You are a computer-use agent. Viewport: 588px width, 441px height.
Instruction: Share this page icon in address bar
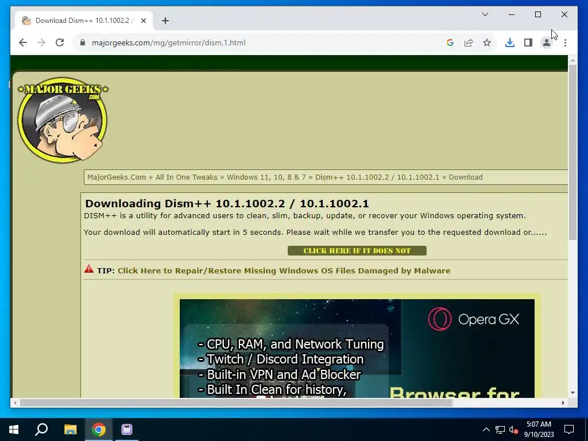pos(469,42)
